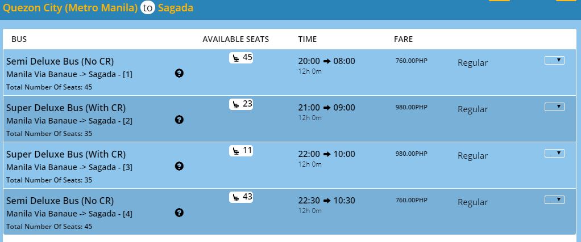Open seat dropdown for the 20:00 bus
This screenshot has height=242, width=581.
(554, 60)
